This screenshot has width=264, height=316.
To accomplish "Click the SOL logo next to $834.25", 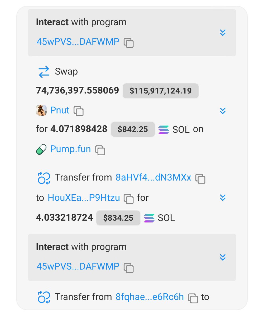I will (150, 218).
